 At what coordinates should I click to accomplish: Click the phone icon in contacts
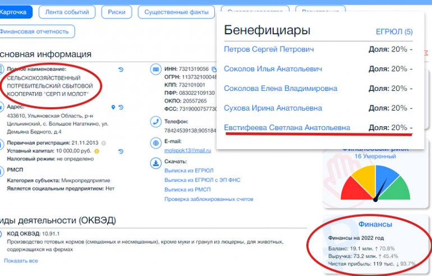155,121
